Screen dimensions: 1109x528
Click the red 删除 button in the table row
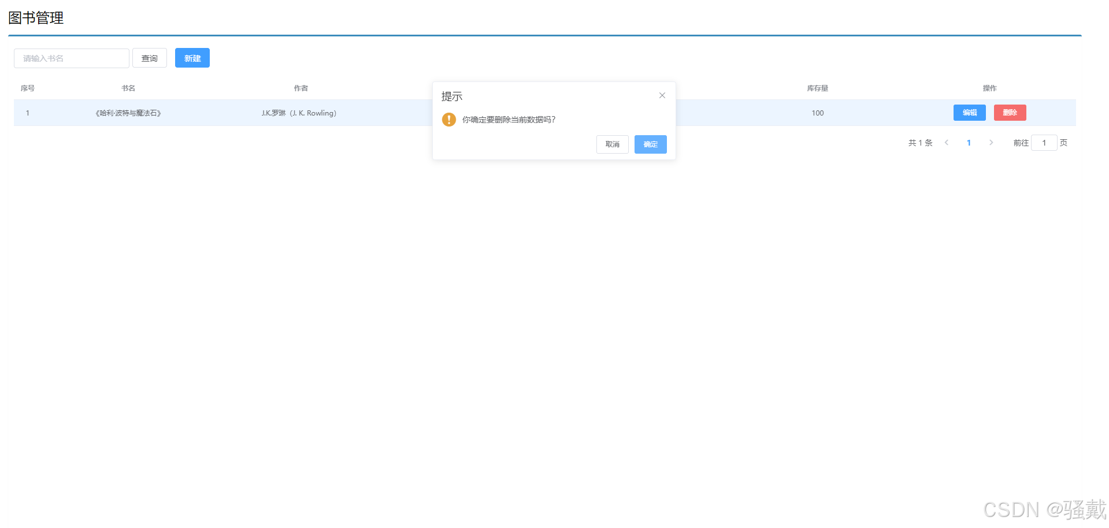[x=1009, y=113]
